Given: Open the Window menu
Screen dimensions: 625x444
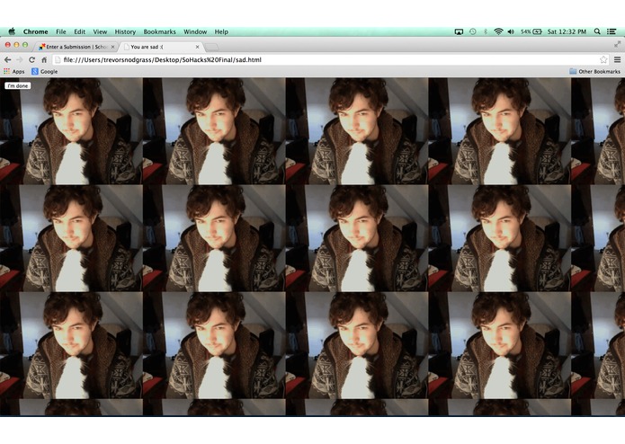Looking at the screenshot, I should tap(195, 31).
